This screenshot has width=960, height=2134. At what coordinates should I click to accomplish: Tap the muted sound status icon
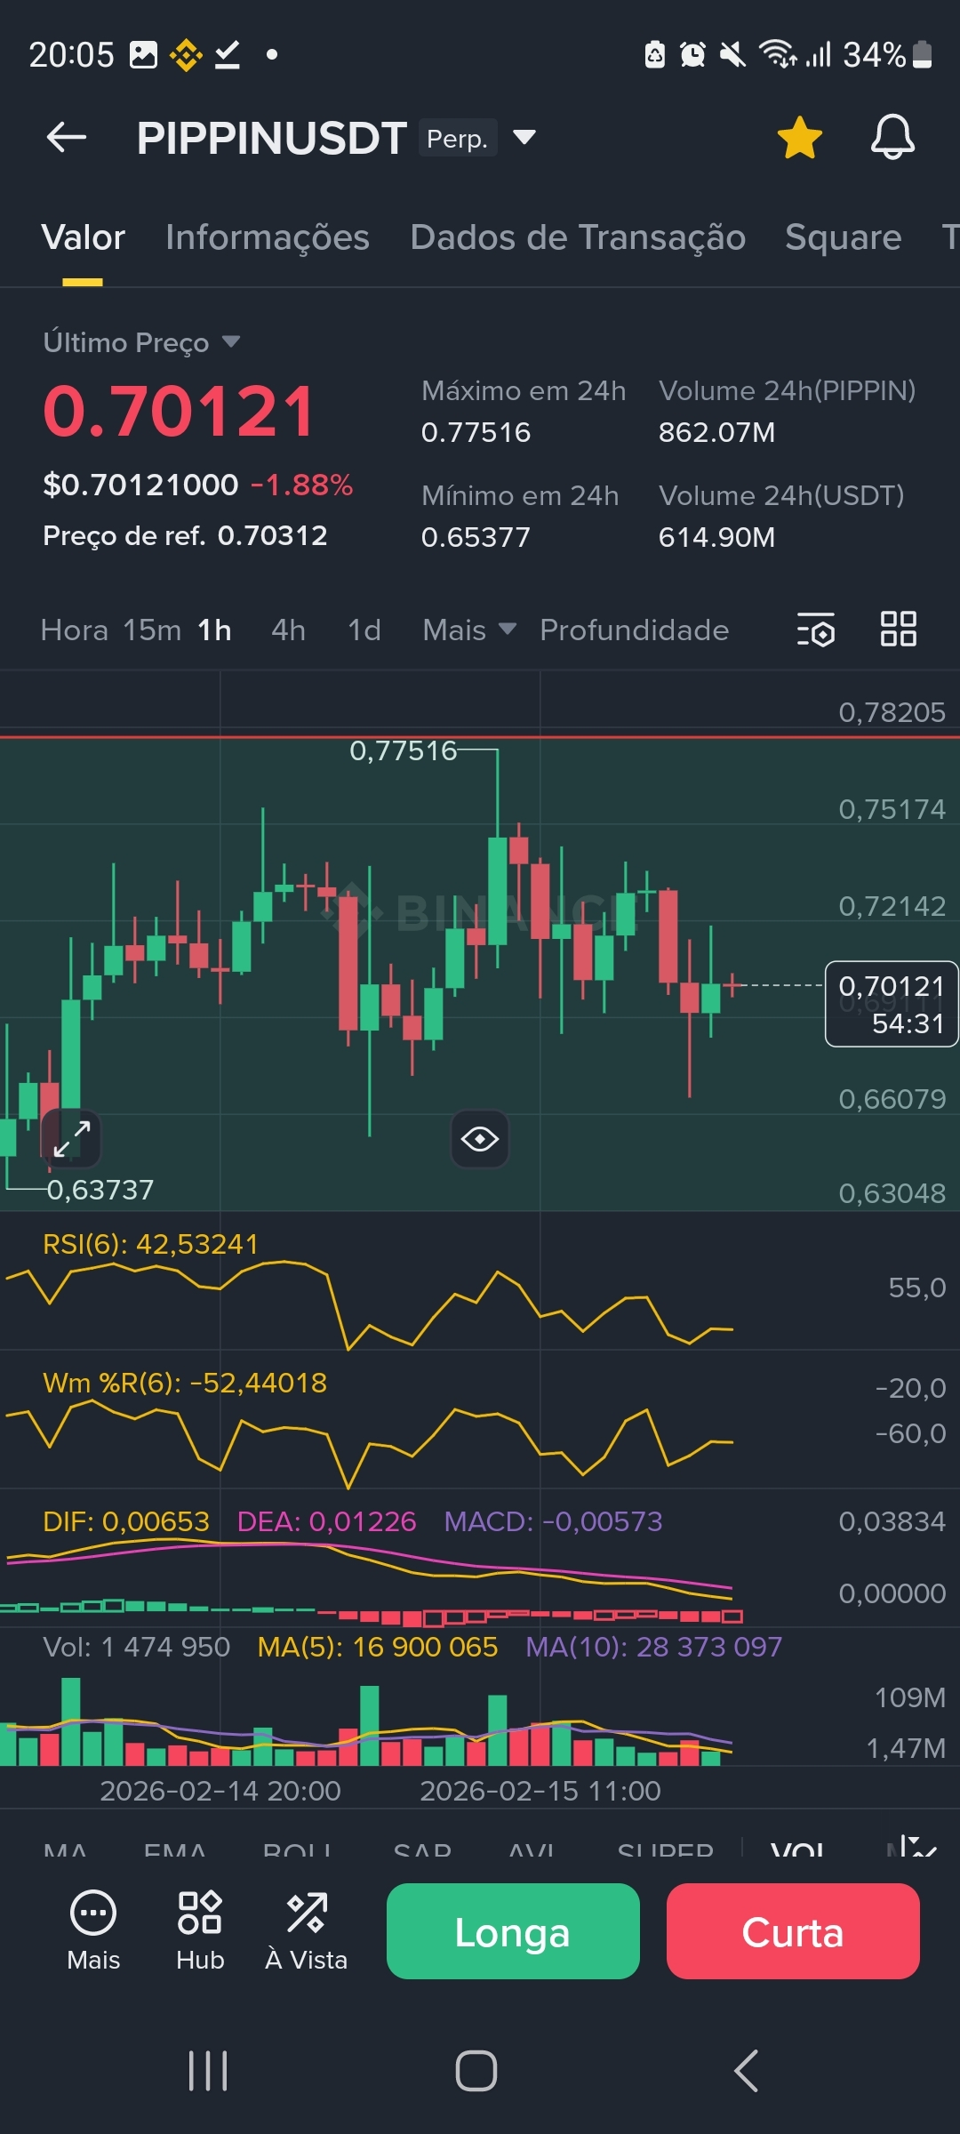(732, 55)
